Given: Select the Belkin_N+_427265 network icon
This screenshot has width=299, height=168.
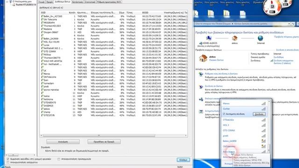Looking at the screenshot, I should (x=42, y=16).
